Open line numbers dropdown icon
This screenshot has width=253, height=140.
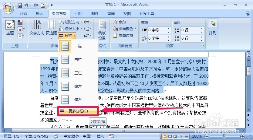[88, 29]
